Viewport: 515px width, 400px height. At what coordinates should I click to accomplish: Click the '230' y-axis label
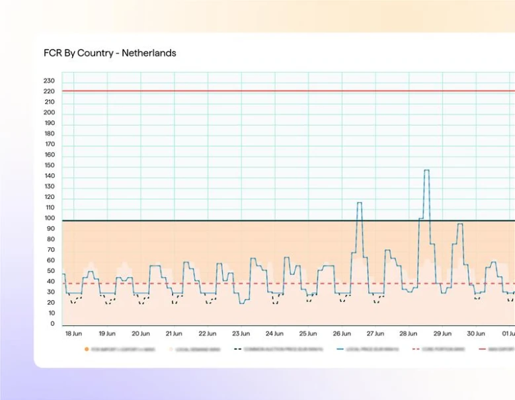point(49,81)
